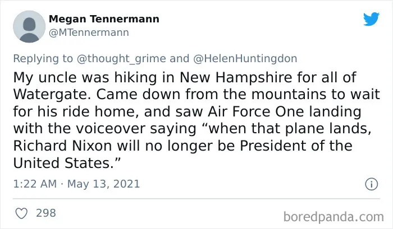
Task: Like the tweet with the heart icon
Action: click(x=21, y=213)
